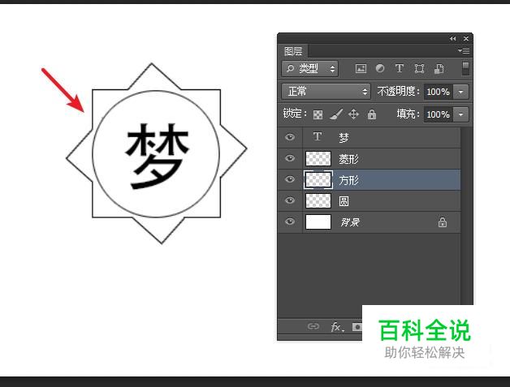Viewport: 510px width, 387px height.
Task: Select the 梦 text layer name
Action: (344, 138)
